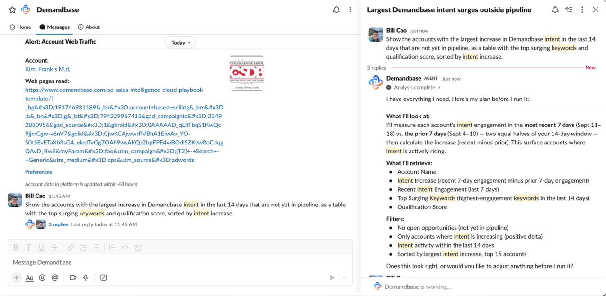Apply strikethrough formatting in composer
This screenshot has height=296, width=606.
coord(54,247)
